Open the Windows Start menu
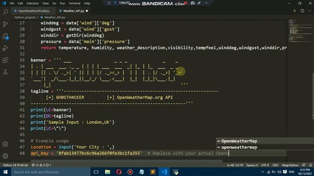Screen dimensions: 314x176 [x=5, y=172]
